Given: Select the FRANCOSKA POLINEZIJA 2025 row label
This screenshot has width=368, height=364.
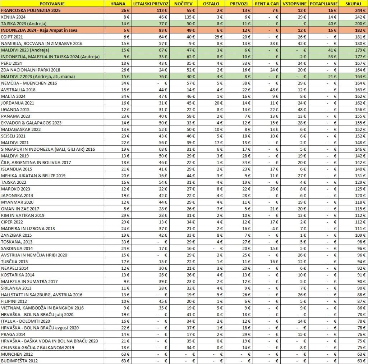Looking at the screenshot, I should pos(31,10).
